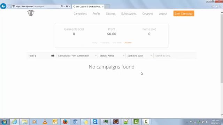Image resolution: width=223 pixels, height=125 pixels.
Task: Open Favorites with the star icon
Action: tap(217, 6)
